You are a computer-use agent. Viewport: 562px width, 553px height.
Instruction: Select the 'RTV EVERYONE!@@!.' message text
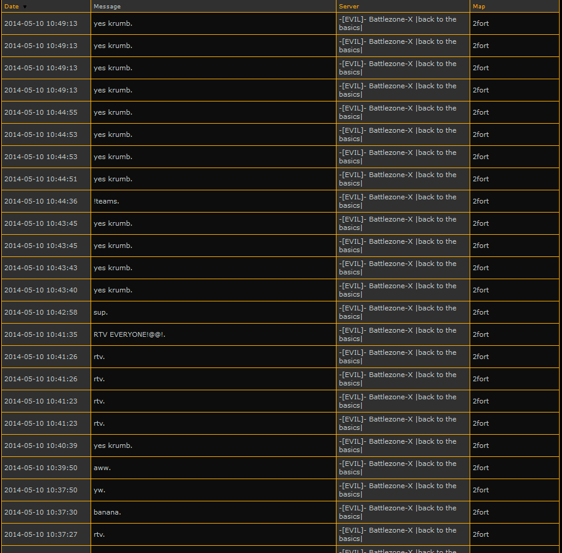point(129,334)
